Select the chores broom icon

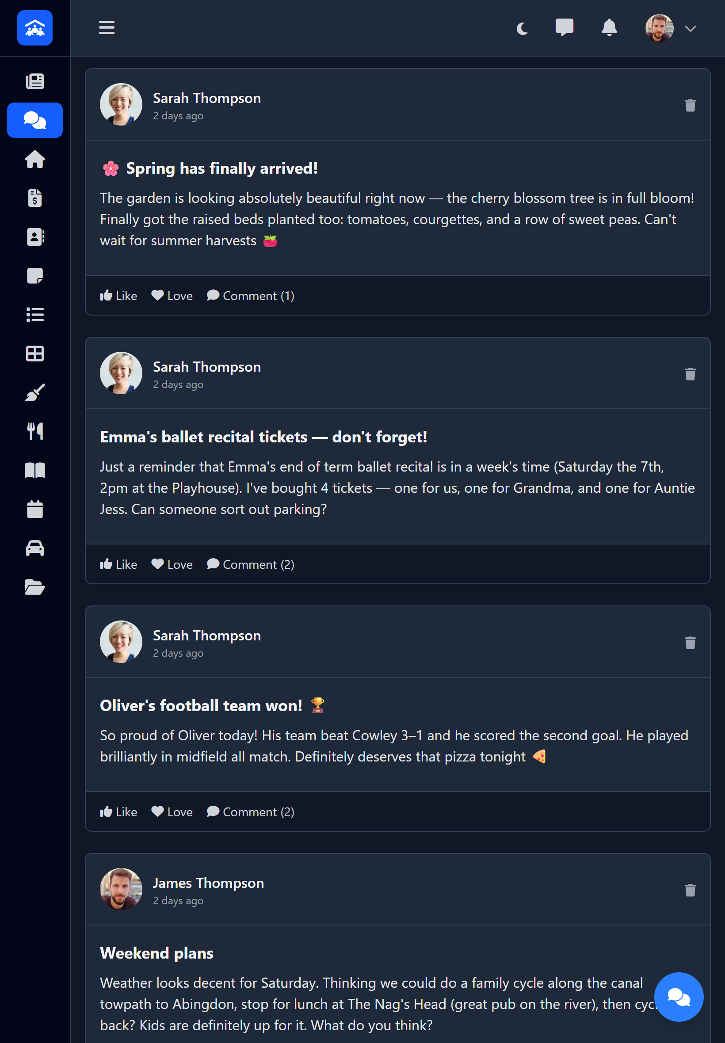pyautogui.click(x=35, y=392)
